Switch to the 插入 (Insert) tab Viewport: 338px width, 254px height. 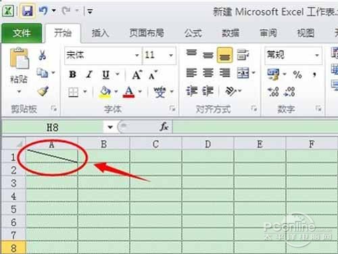100,33
